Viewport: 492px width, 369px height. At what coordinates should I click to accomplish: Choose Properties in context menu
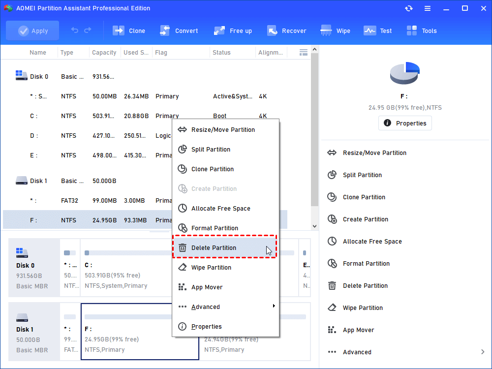[x=226, y=326]
